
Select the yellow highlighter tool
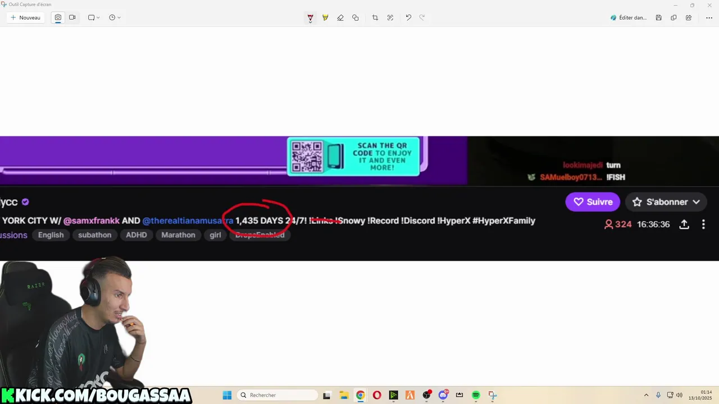pyautogui.click(x=325, y=17)
